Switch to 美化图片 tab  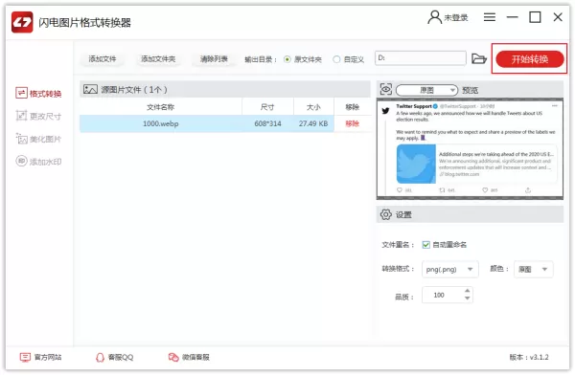pos(38,139)
